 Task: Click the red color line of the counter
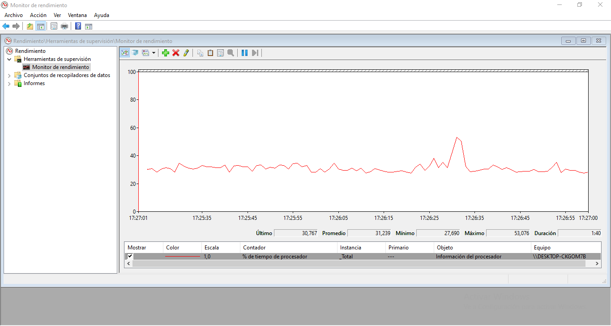tap(183, 257)
